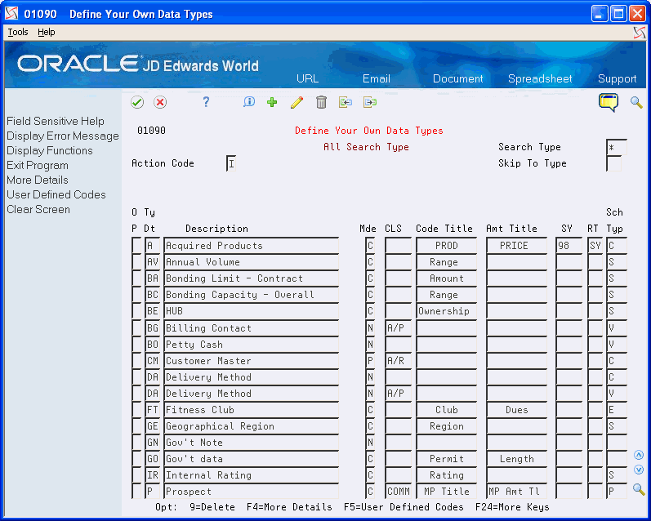Image resolution: width=651 pixels, height=521 pixels.
Task: Click the F24=More Keys text
Action: point(512,507)
